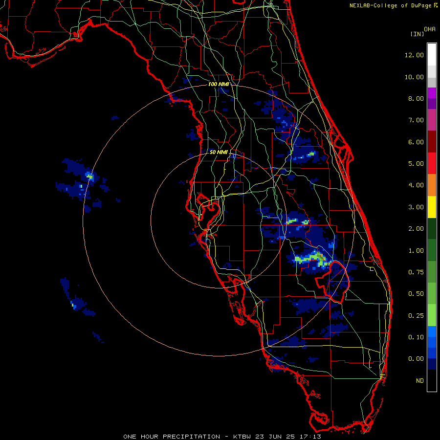Select the yellow swatch beside 3.00
The height and width of the screenshot is (440, 440).
432,207
